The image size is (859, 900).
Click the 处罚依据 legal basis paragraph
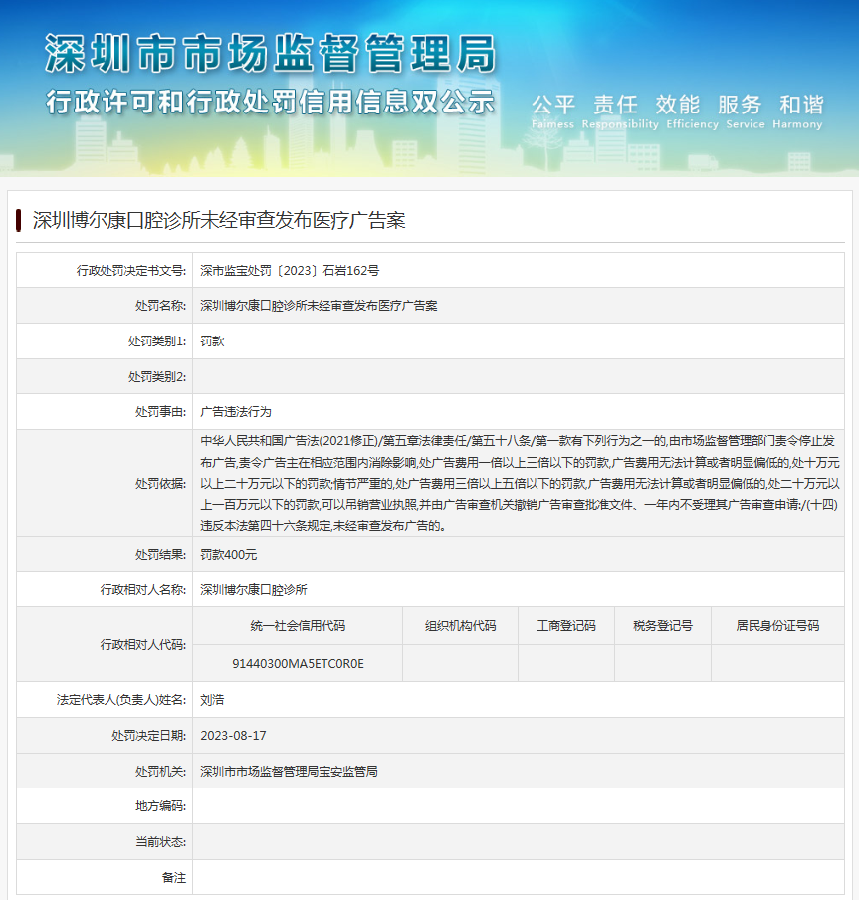520,483
